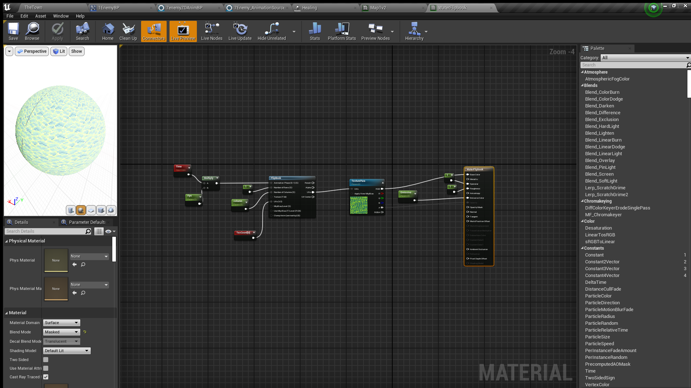This screenshot has width=691, height=388.
Task: Click the Lit viewport button
Action: point(59,51)
